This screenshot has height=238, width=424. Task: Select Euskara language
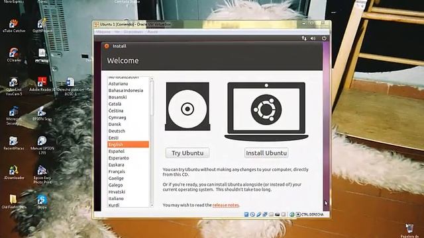pos(128,165)
